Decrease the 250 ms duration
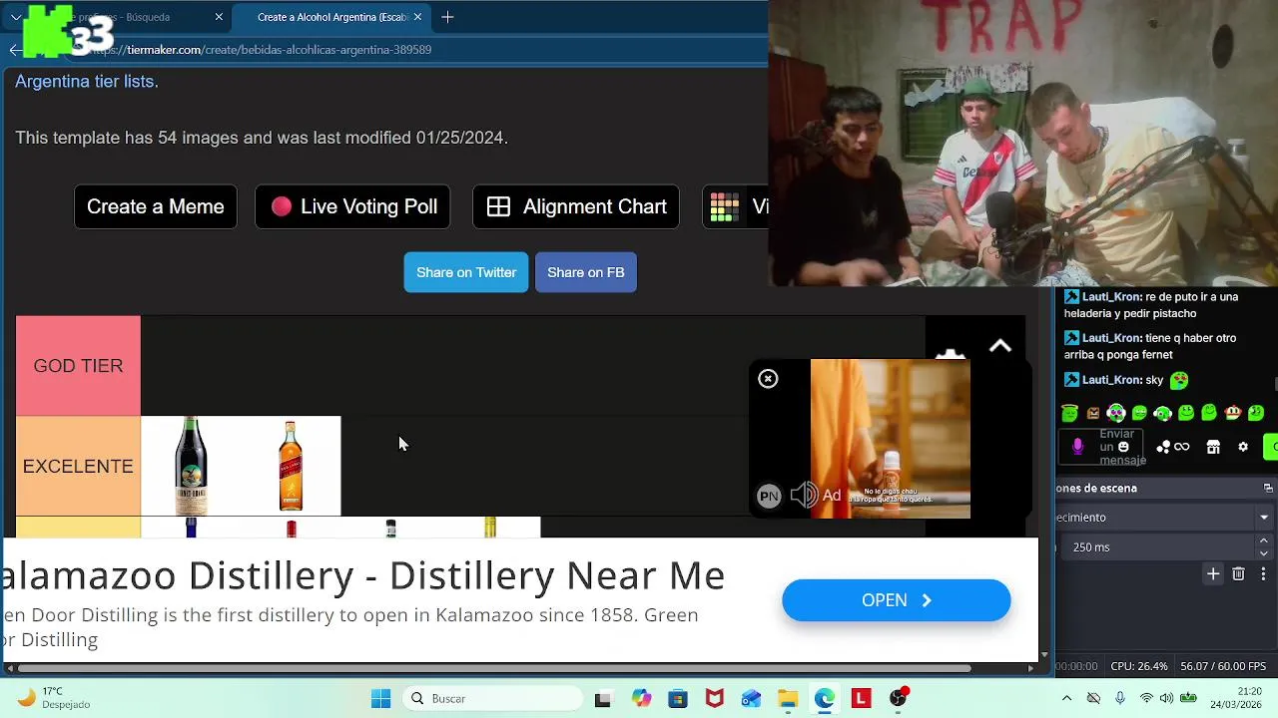 (1264, 553)
